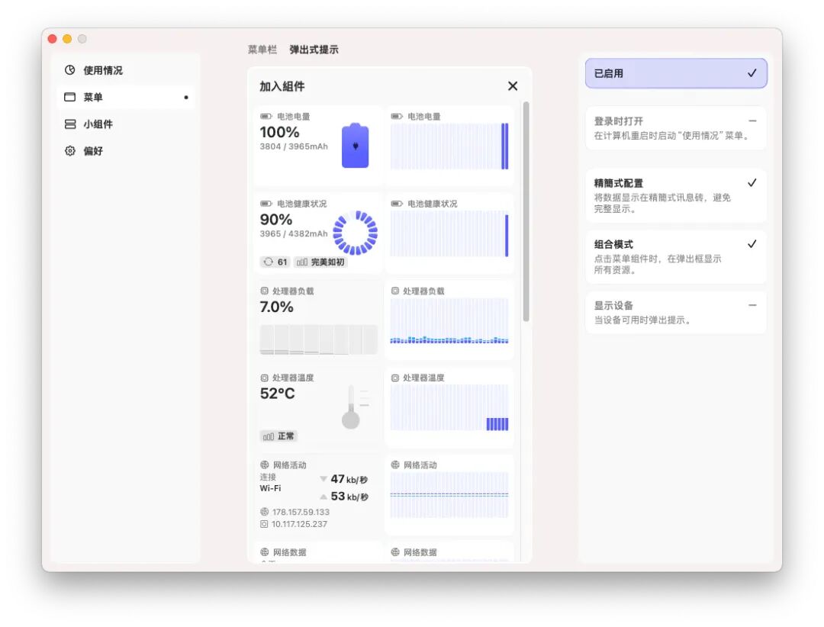Click the battery health ring gauge

point(356,233)
